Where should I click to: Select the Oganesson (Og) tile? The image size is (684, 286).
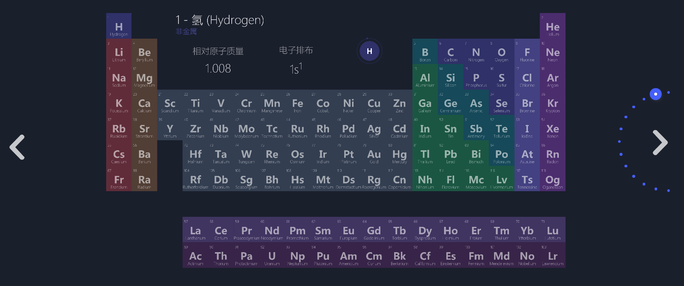pos(553,179)
